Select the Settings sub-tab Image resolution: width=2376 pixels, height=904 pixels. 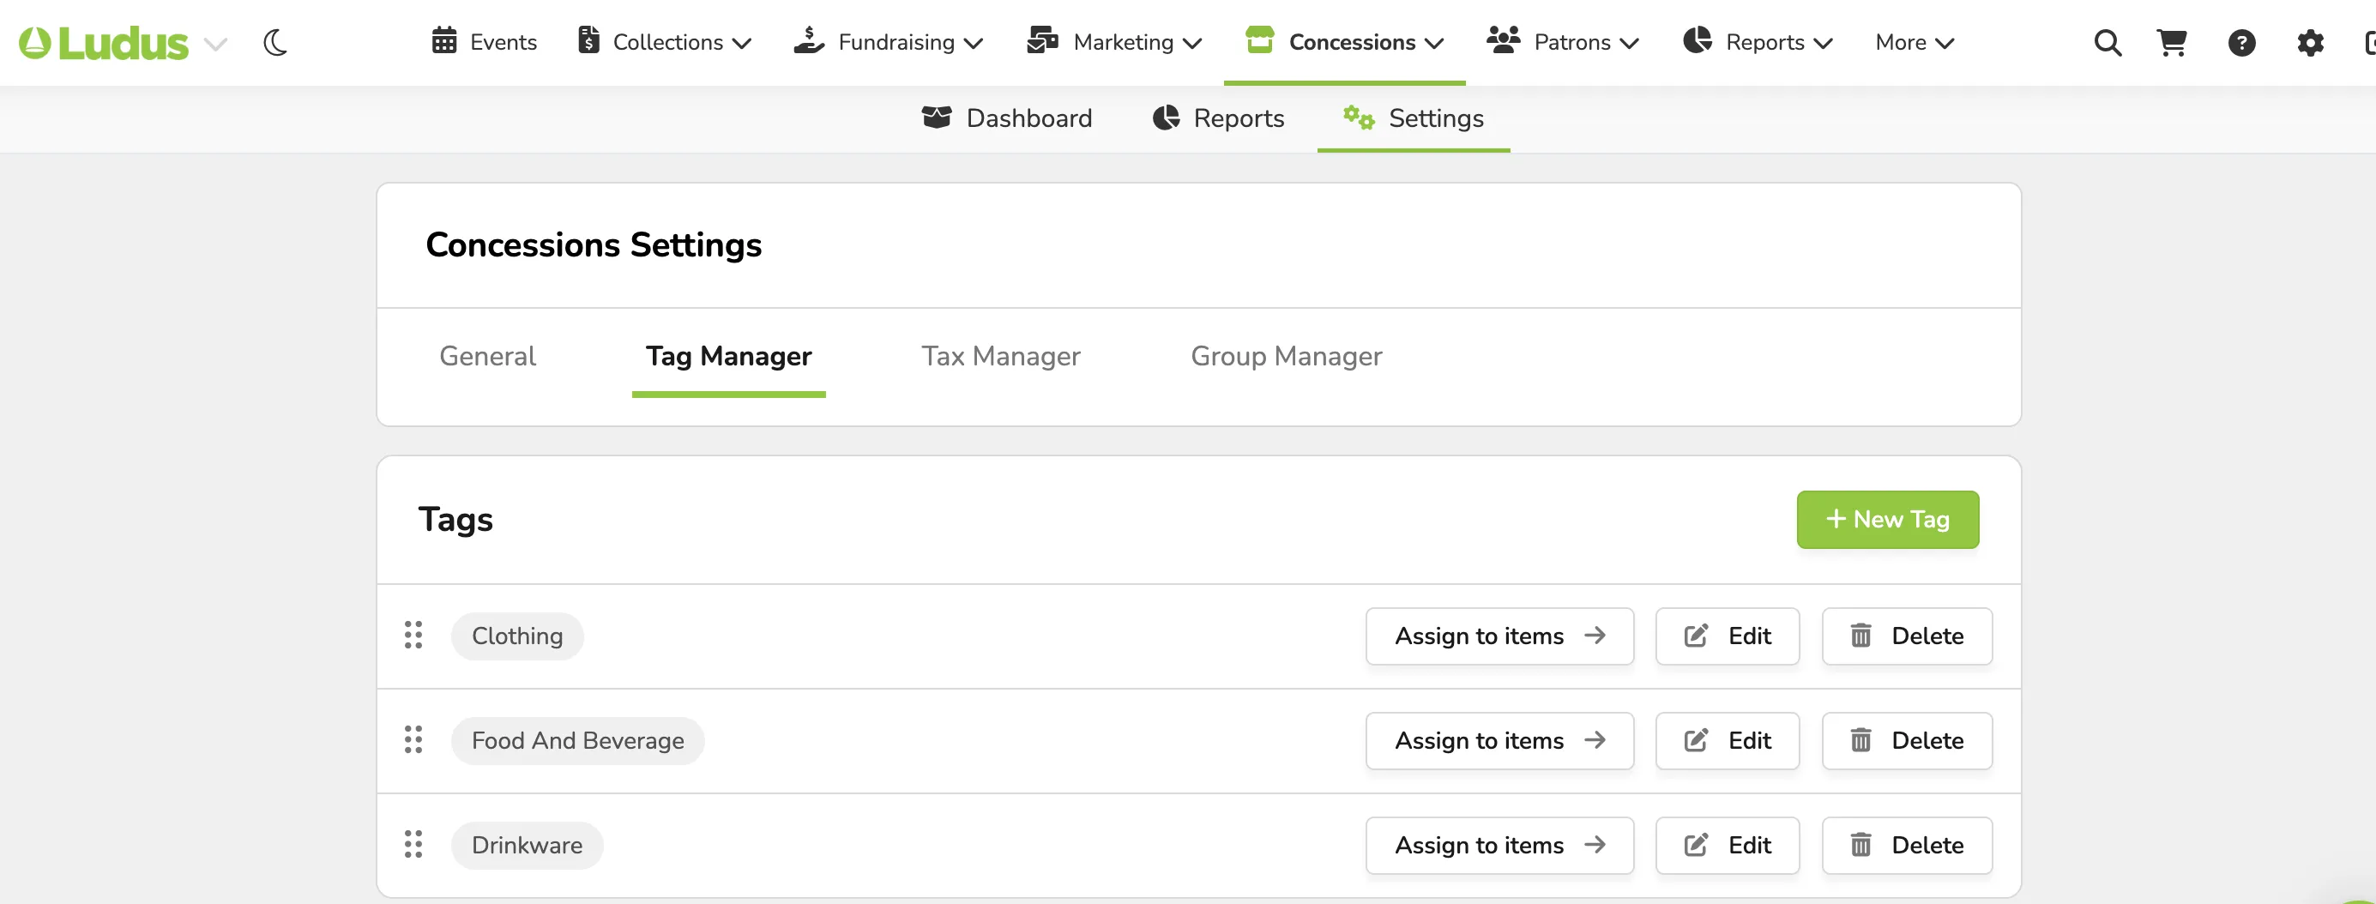(x=1413, y=118)
